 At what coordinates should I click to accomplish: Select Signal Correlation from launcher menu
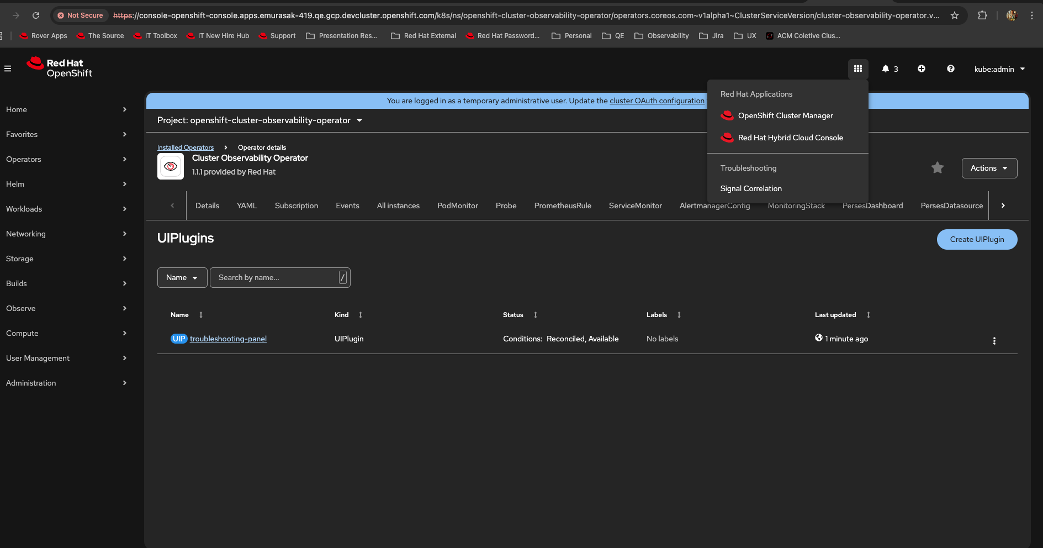click(x=751, y=188)
